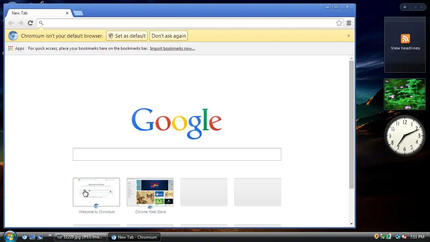Screen dimensions: 430x242
Task: Click the Google logo
Action: pyautogui.click(x=177, y=123)
